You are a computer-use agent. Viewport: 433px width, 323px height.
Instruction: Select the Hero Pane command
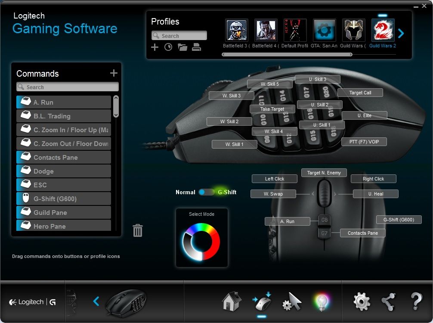point(64,226)
